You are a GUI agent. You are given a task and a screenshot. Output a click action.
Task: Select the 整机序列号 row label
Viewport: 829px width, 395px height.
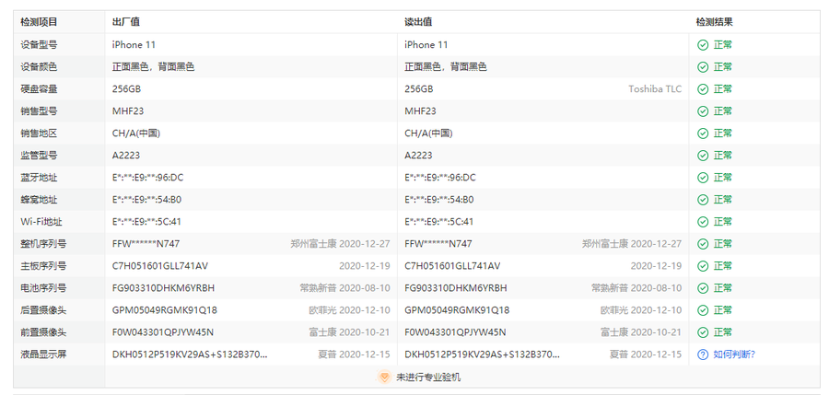click(43, 244)
